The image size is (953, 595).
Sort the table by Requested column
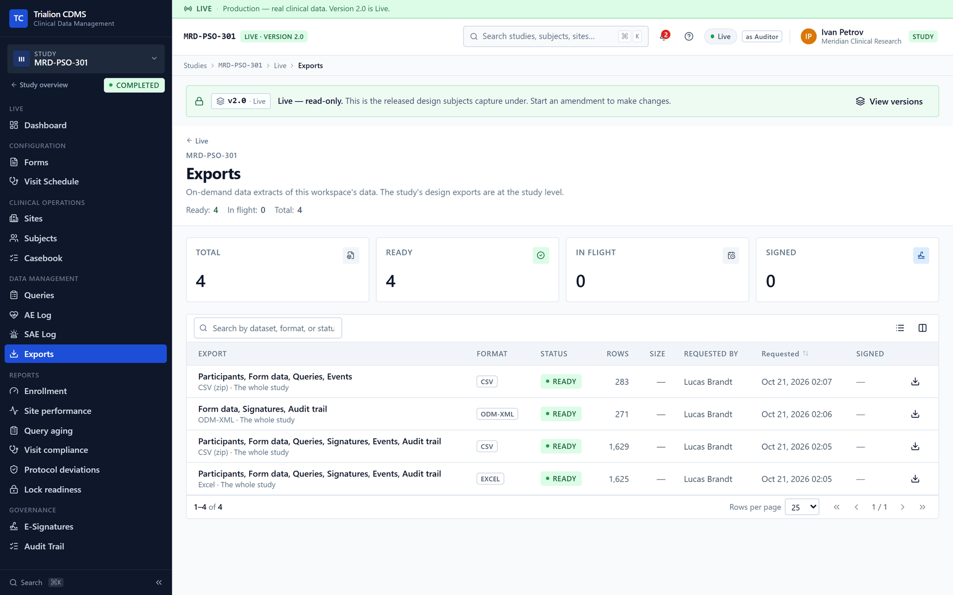pyautogui.click(x=785, y=354)
